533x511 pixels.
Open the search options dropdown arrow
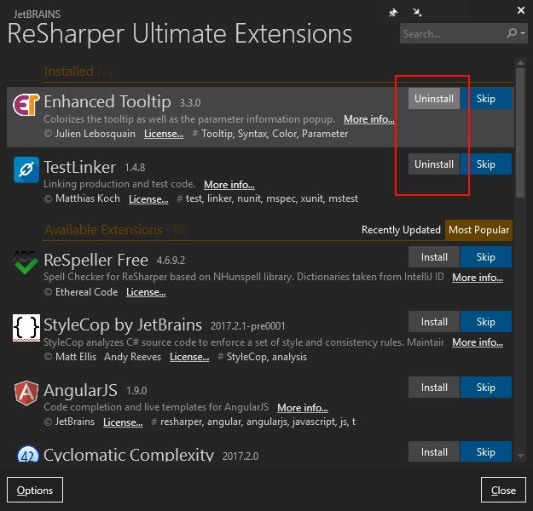coord(523,33)
